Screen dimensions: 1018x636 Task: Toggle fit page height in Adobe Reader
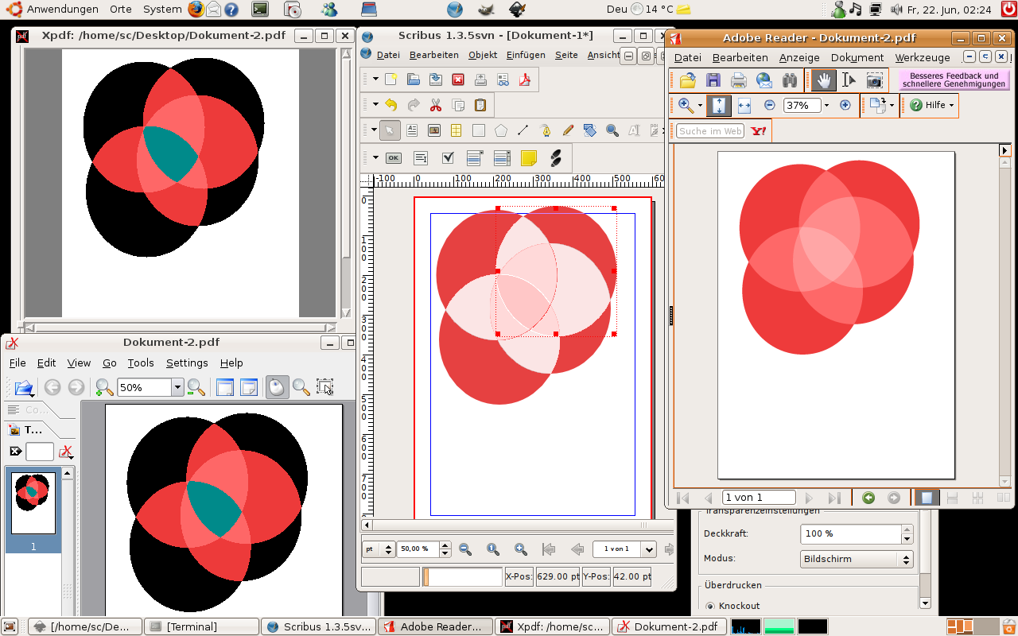(719, 105)
